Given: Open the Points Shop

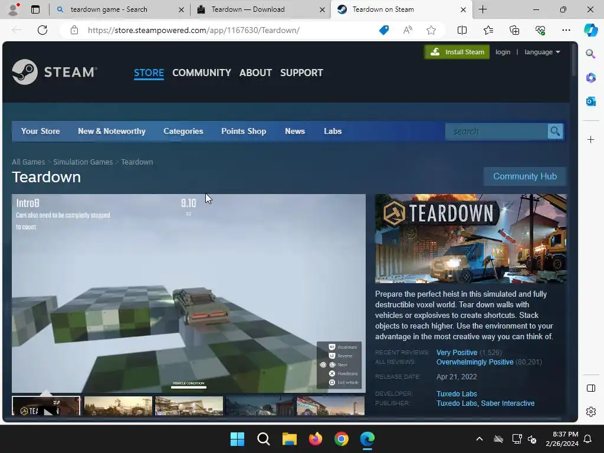Looking at the screenshot, I should point(244,131).
